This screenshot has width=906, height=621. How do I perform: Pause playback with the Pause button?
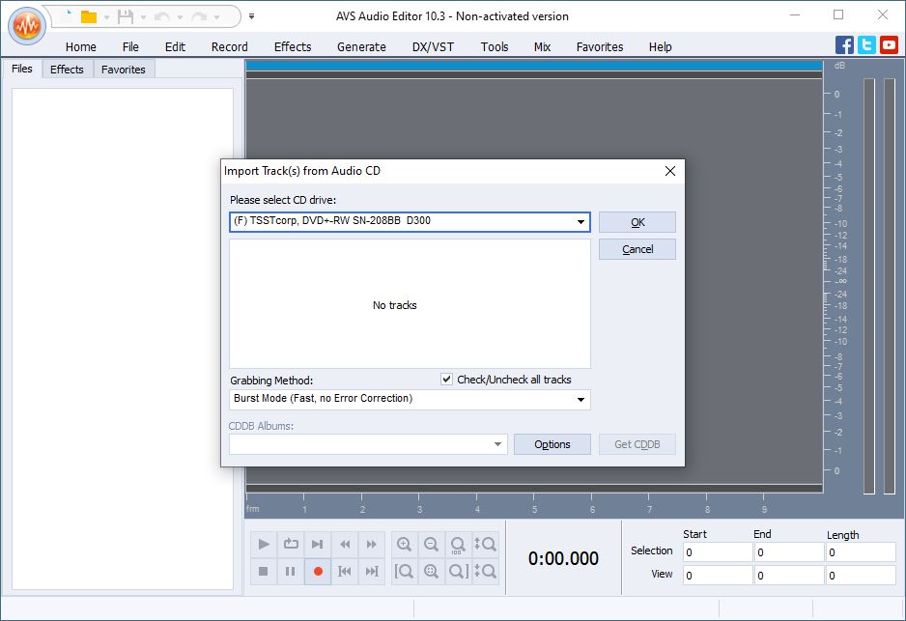[291, 572]
